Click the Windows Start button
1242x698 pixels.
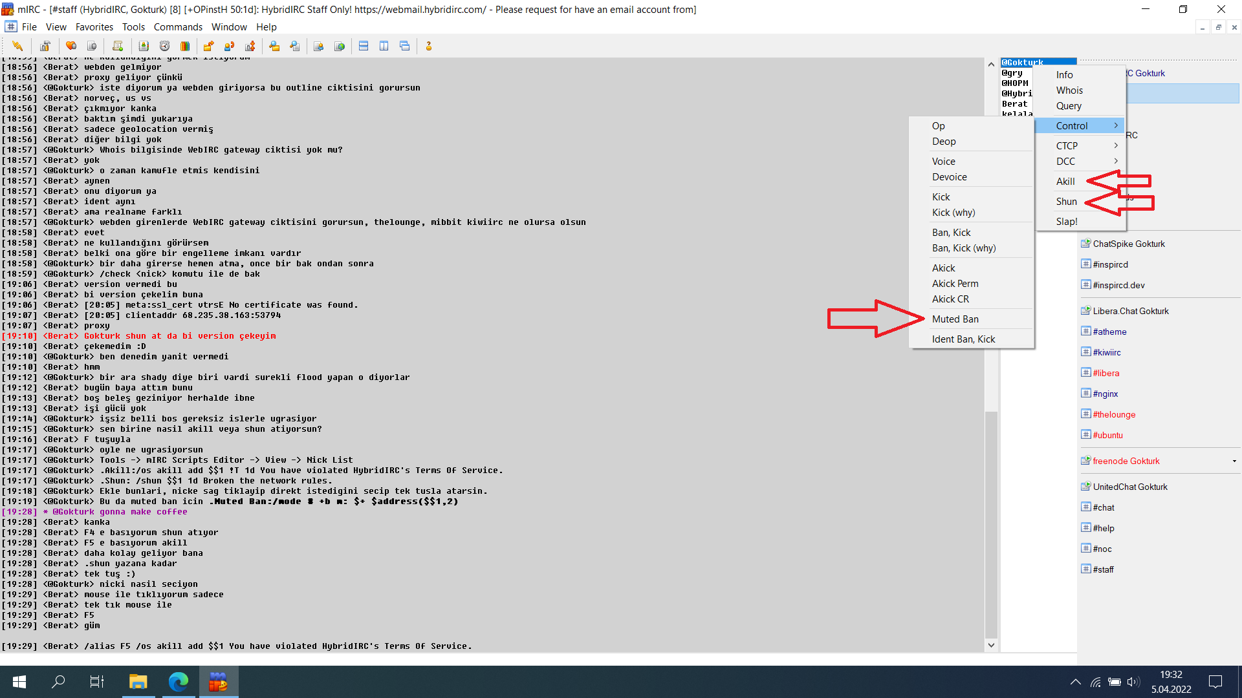pos(19,682)
